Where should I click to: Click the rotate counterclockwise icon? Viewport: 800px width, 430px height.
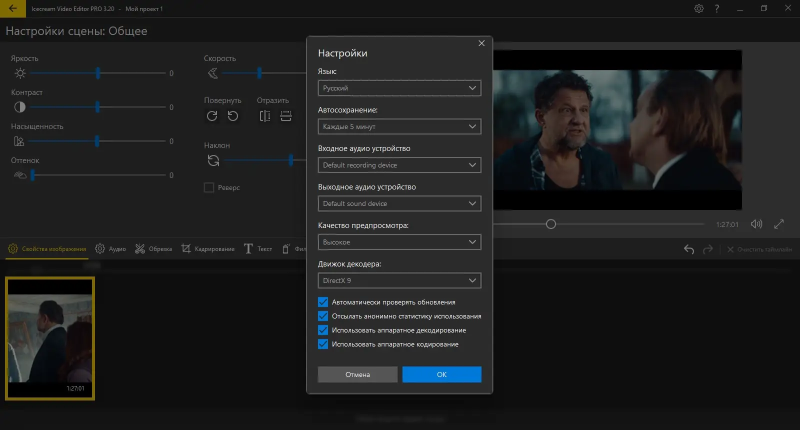(233, 116)
